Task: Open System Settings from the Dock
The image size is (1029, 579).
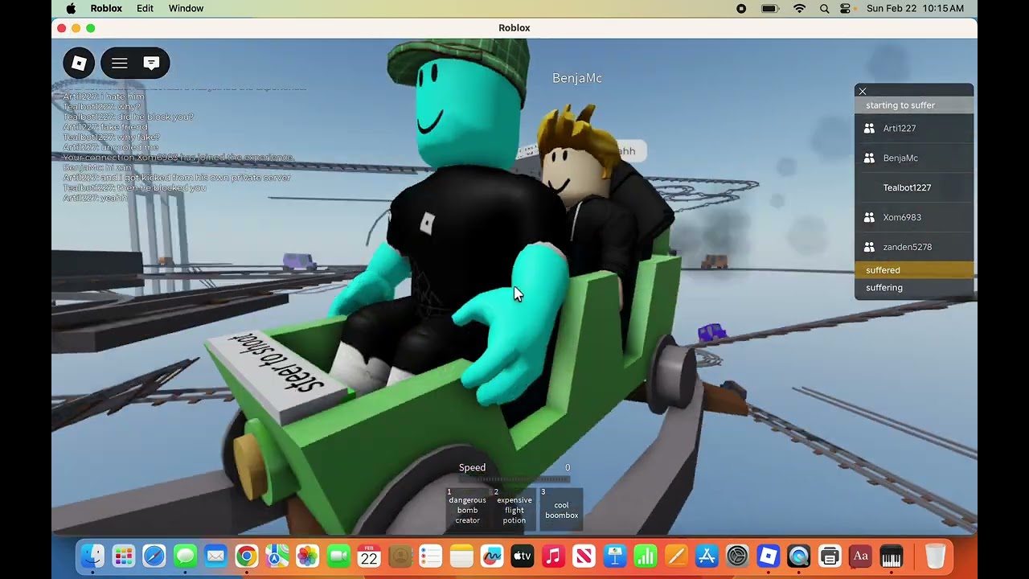Action: 737,556
